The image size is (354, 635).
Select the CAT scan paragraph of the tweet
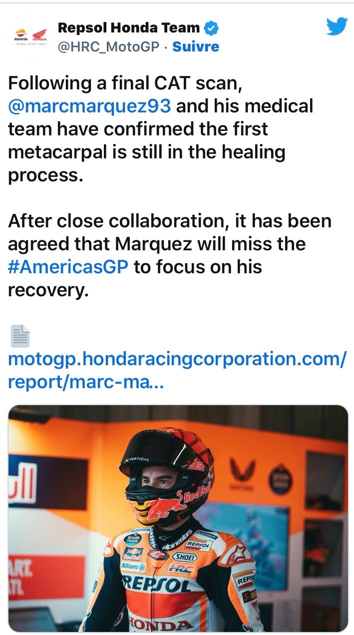tap(160, 129)
